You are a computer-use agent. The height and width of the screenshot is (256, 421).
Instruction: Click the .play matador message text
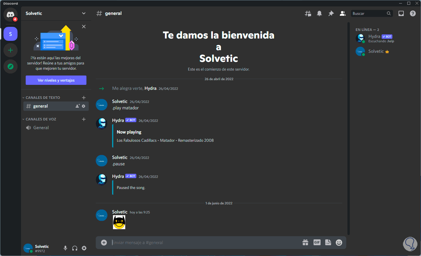click(x=126, y=108)
